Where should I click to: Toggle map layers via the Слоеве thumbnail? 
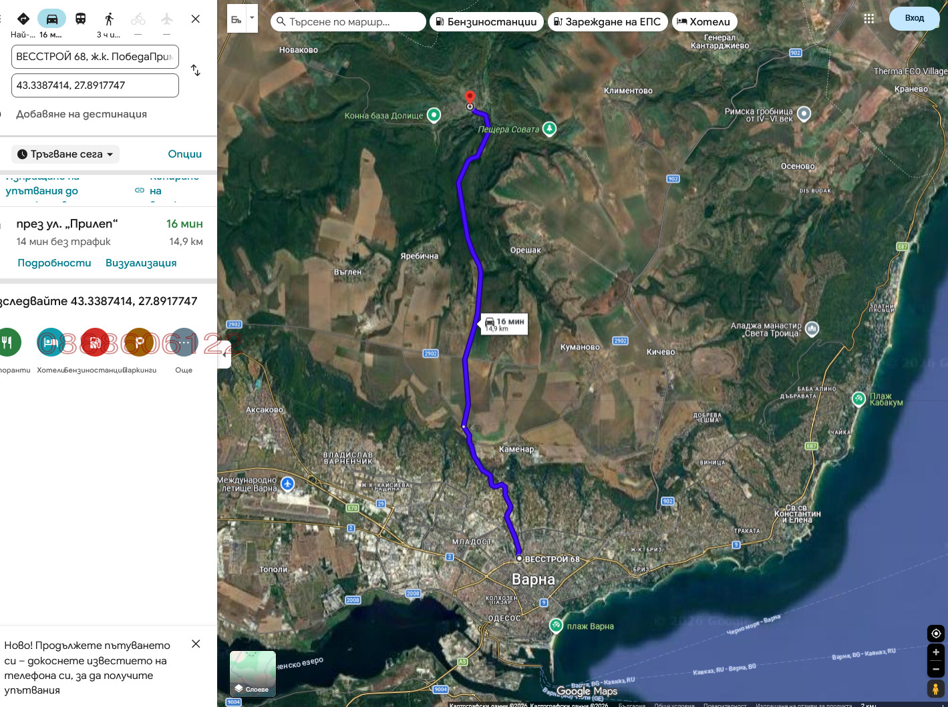point(253,673)
